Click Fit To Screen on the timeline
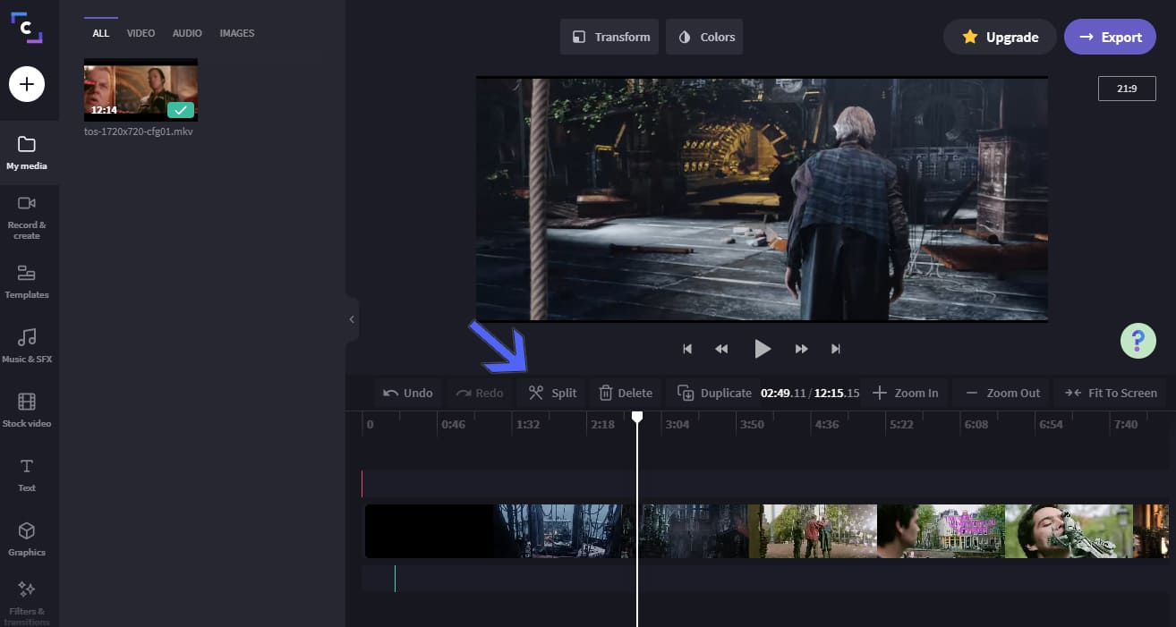The image size is (1176, 627). (x=1111, y=393)
